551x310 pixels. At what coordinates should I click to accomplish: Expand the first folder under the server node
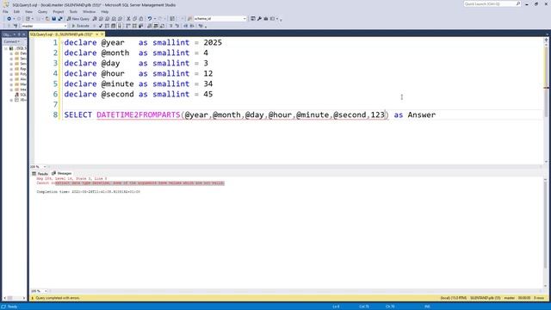tap(11, 53)
